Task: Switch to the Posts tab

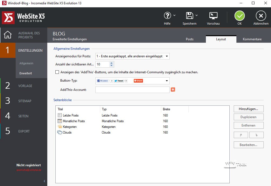Action: pos(190,39)
